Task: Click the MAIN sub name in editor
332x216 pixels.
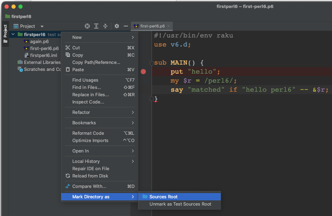Action: (x=179, y=63)
